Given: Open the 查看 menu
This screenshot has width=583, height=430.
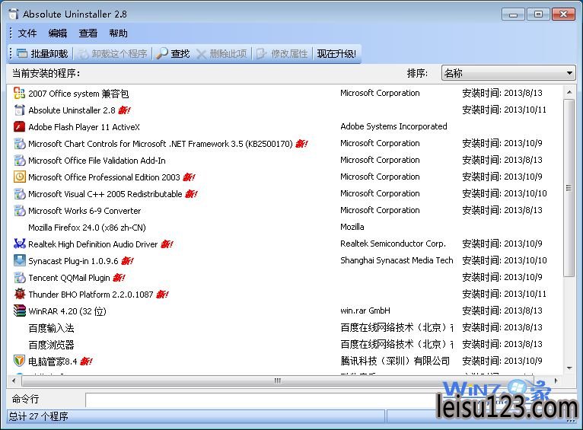Looking at the screenshot, I should pyautogui.click(x=88, y=33).
